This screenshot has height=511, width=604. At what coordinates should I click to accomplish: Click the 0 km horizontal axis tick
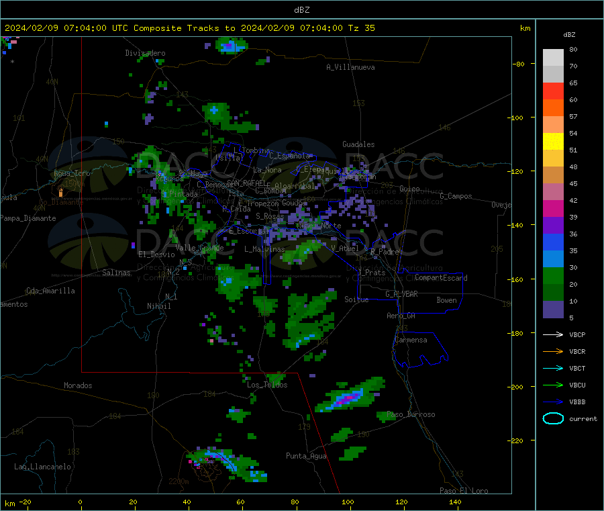80,502
